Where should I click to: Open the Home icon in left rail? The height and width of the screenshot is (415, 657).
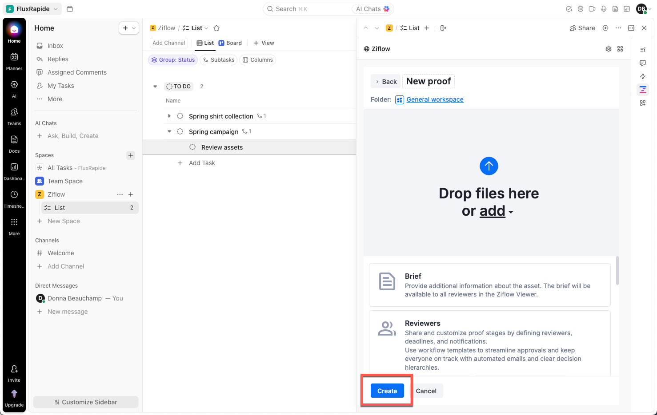click(14, 30)
